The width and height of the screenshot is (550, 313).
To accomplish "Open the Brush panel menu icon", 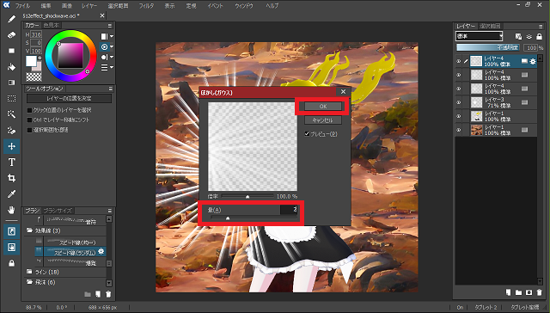I will pyautogui.click(x=110, y=211).
